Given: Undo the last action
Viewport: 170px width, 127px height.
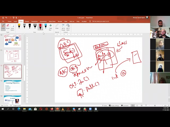Looking at the screenshot, I should [6, 18].
